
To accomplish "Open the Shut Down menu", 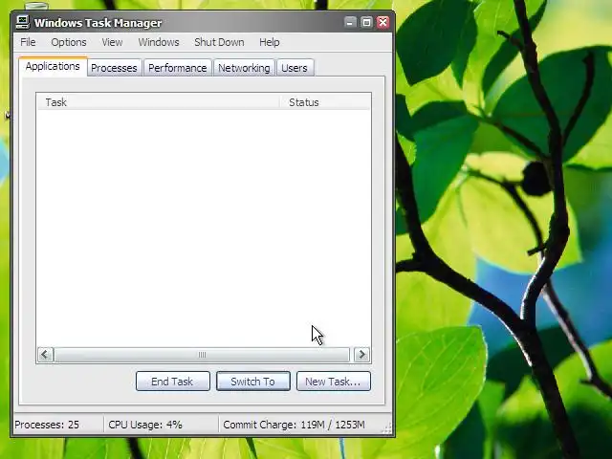I will [x=219, y=42].
